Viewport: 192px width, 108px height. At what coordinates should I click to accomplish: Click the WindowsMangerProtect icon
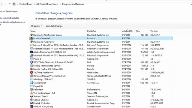pyautogui.click(x=31, y=76)
